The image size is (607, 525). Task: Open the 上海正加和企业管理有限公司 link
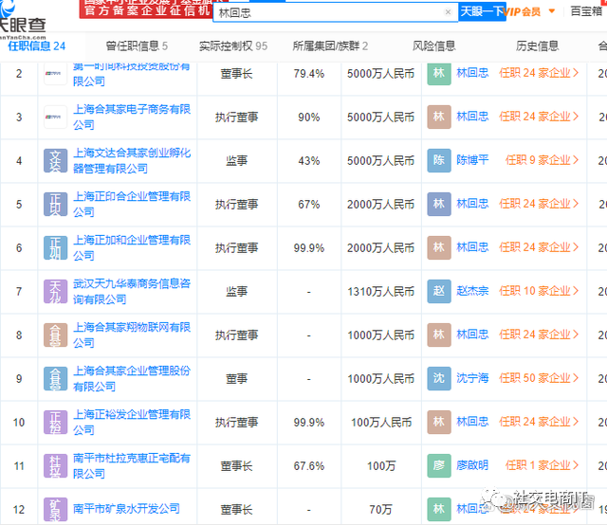coord(132,247)
